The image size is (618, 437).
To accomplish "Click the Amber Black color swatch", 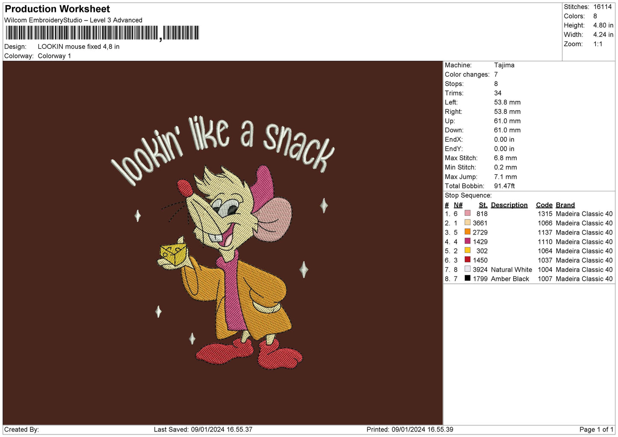I will 467,278.
